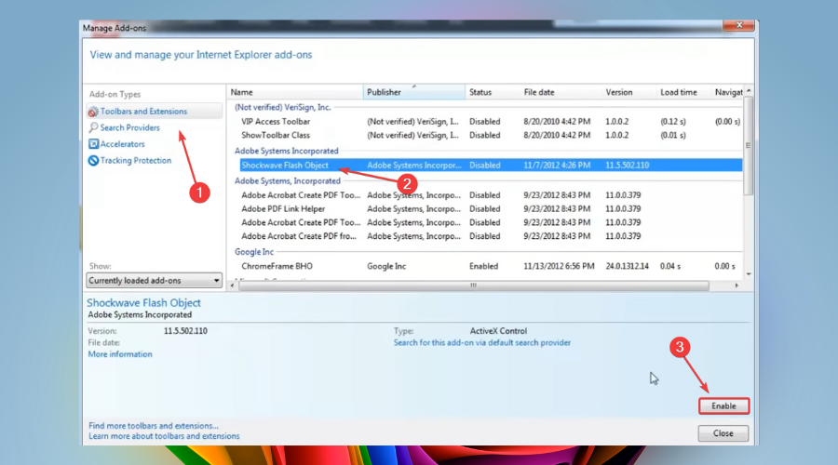
Task: Select Search Providers add-on type
Action: [129, 127]
